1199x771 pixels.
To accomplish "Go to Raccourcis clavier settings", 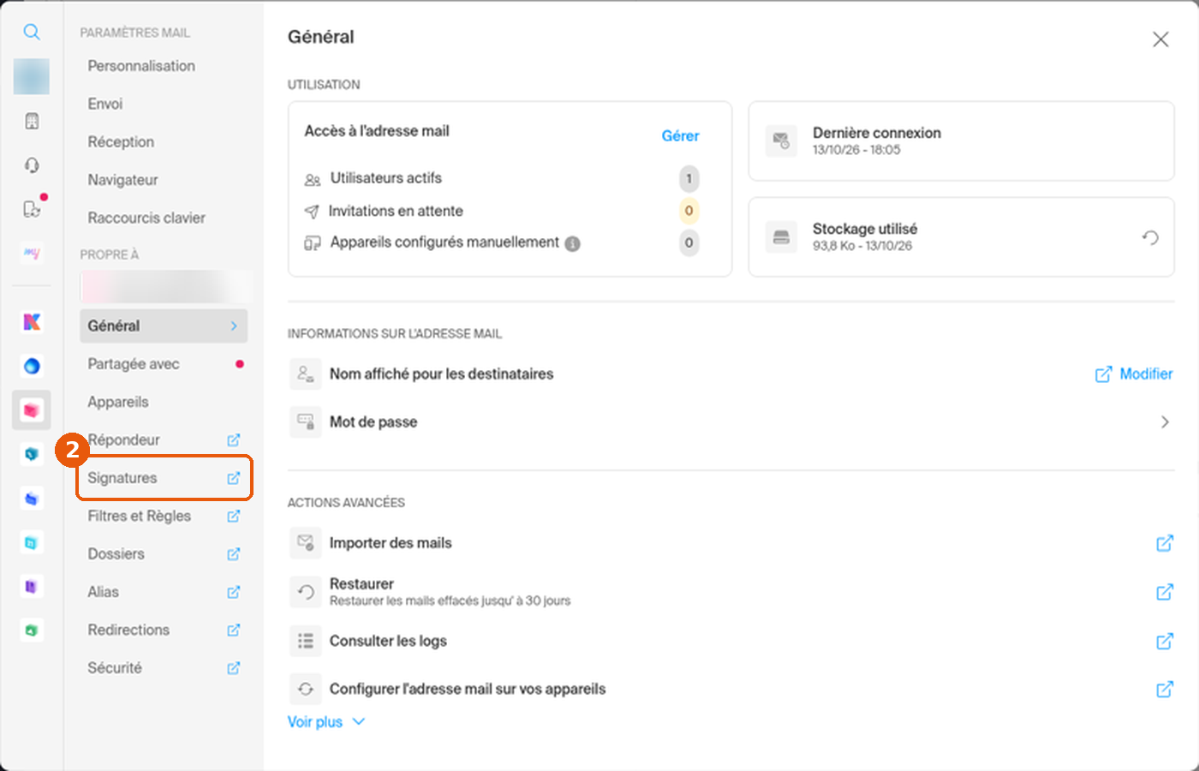I will [x=146, y=218].
